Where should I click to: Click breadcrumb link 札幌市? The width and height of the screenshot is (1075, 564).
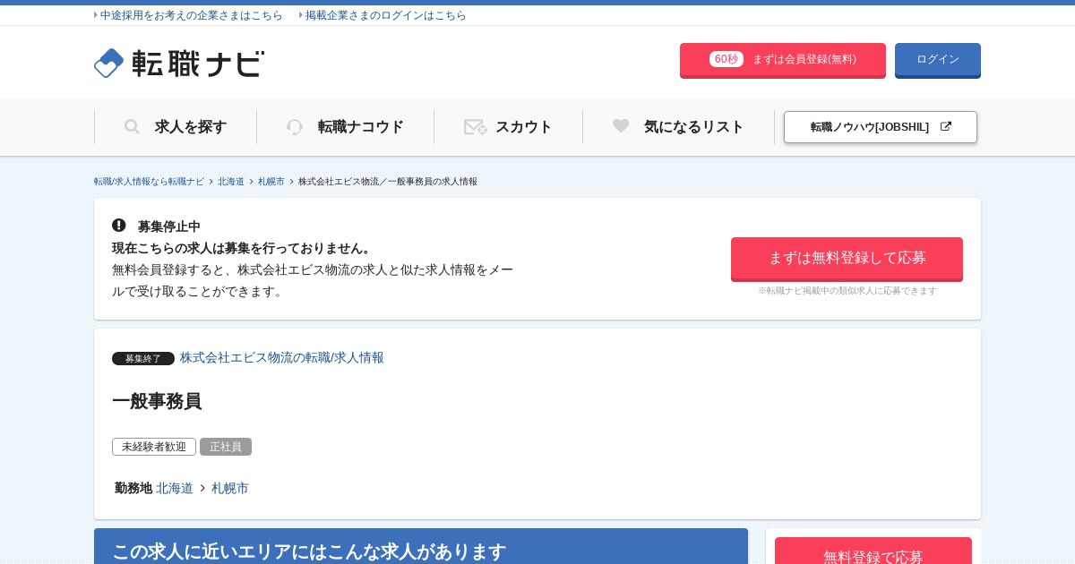pos(271,182)
